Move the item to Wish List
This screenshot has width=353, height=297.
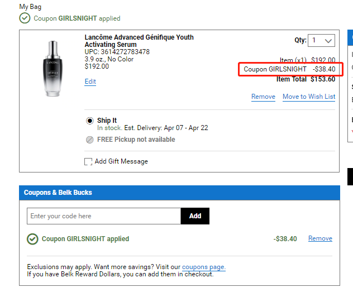tap(309, 97)
